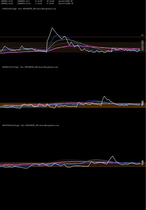Select the open price 'O:' value
Image resolution: width=146 pixels, height=210 pixels.
point(39,1)
